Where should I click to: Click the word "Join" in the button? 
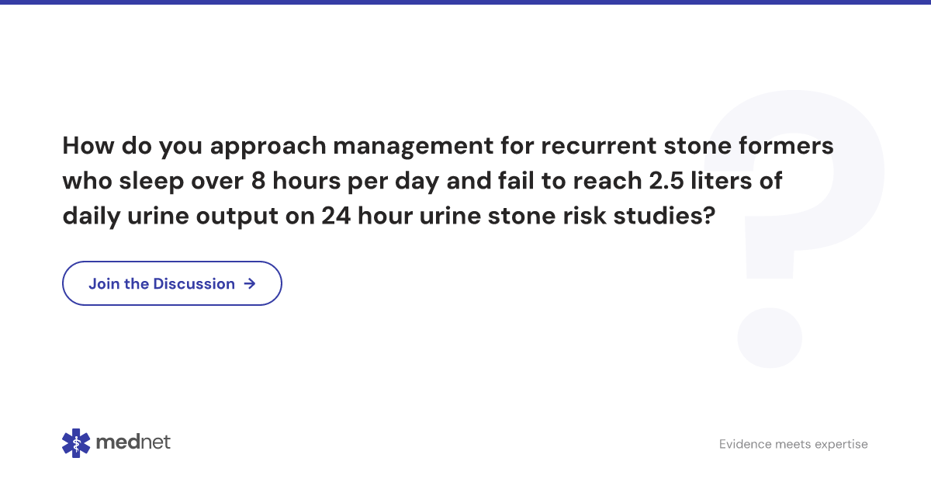click(x=104, y=283)
